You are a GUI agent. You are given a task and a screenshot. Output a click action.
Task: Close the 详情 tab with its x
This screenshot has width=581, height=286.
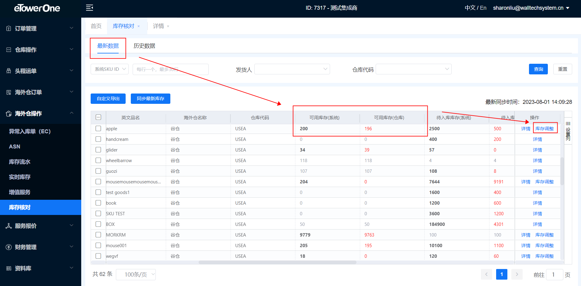168,26
